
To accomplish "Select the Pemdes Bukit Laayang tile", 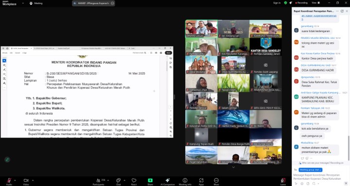I will pyautogui.click(x=265, y=65).
